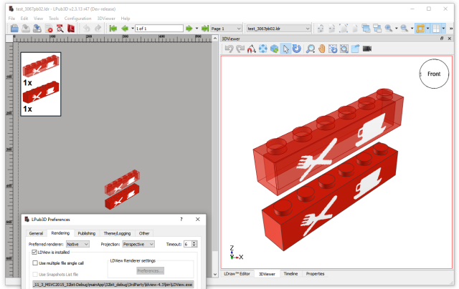Click the blue rotate view tool
459x289 pixels.
coord(297,49)
